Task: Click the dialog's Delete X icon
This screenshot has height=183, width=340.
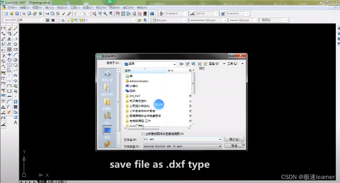Action: point(200,64)
